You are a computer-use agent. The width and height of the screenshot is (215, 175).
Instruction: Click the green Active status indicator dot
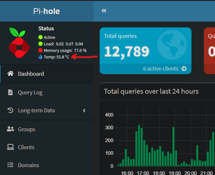[40, 37]
